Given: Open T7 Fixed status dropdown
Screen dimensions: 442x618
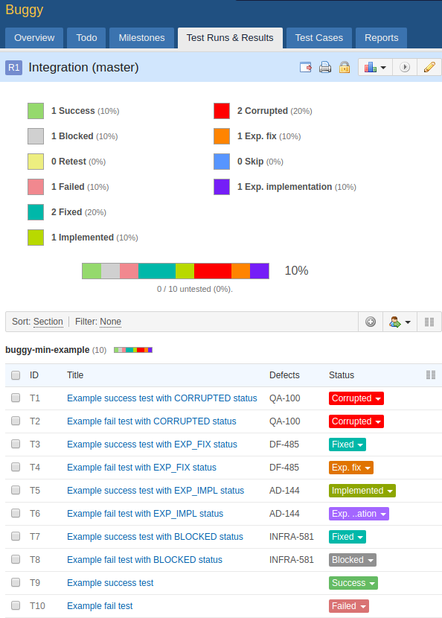Looking at the screenshot, I should (x=347, y=537).
